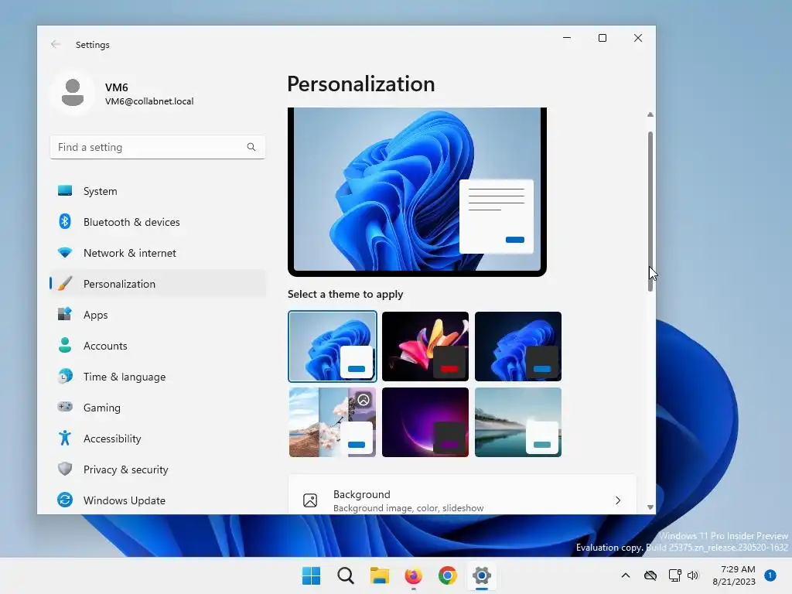This screenshot has height=594, width=792.
Task: Apply the Windows dark bloom theme
Action: (518, 346)
